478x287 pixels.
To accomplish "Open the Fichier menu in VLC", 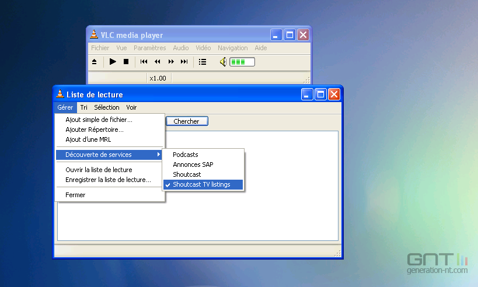I will 100,48.
